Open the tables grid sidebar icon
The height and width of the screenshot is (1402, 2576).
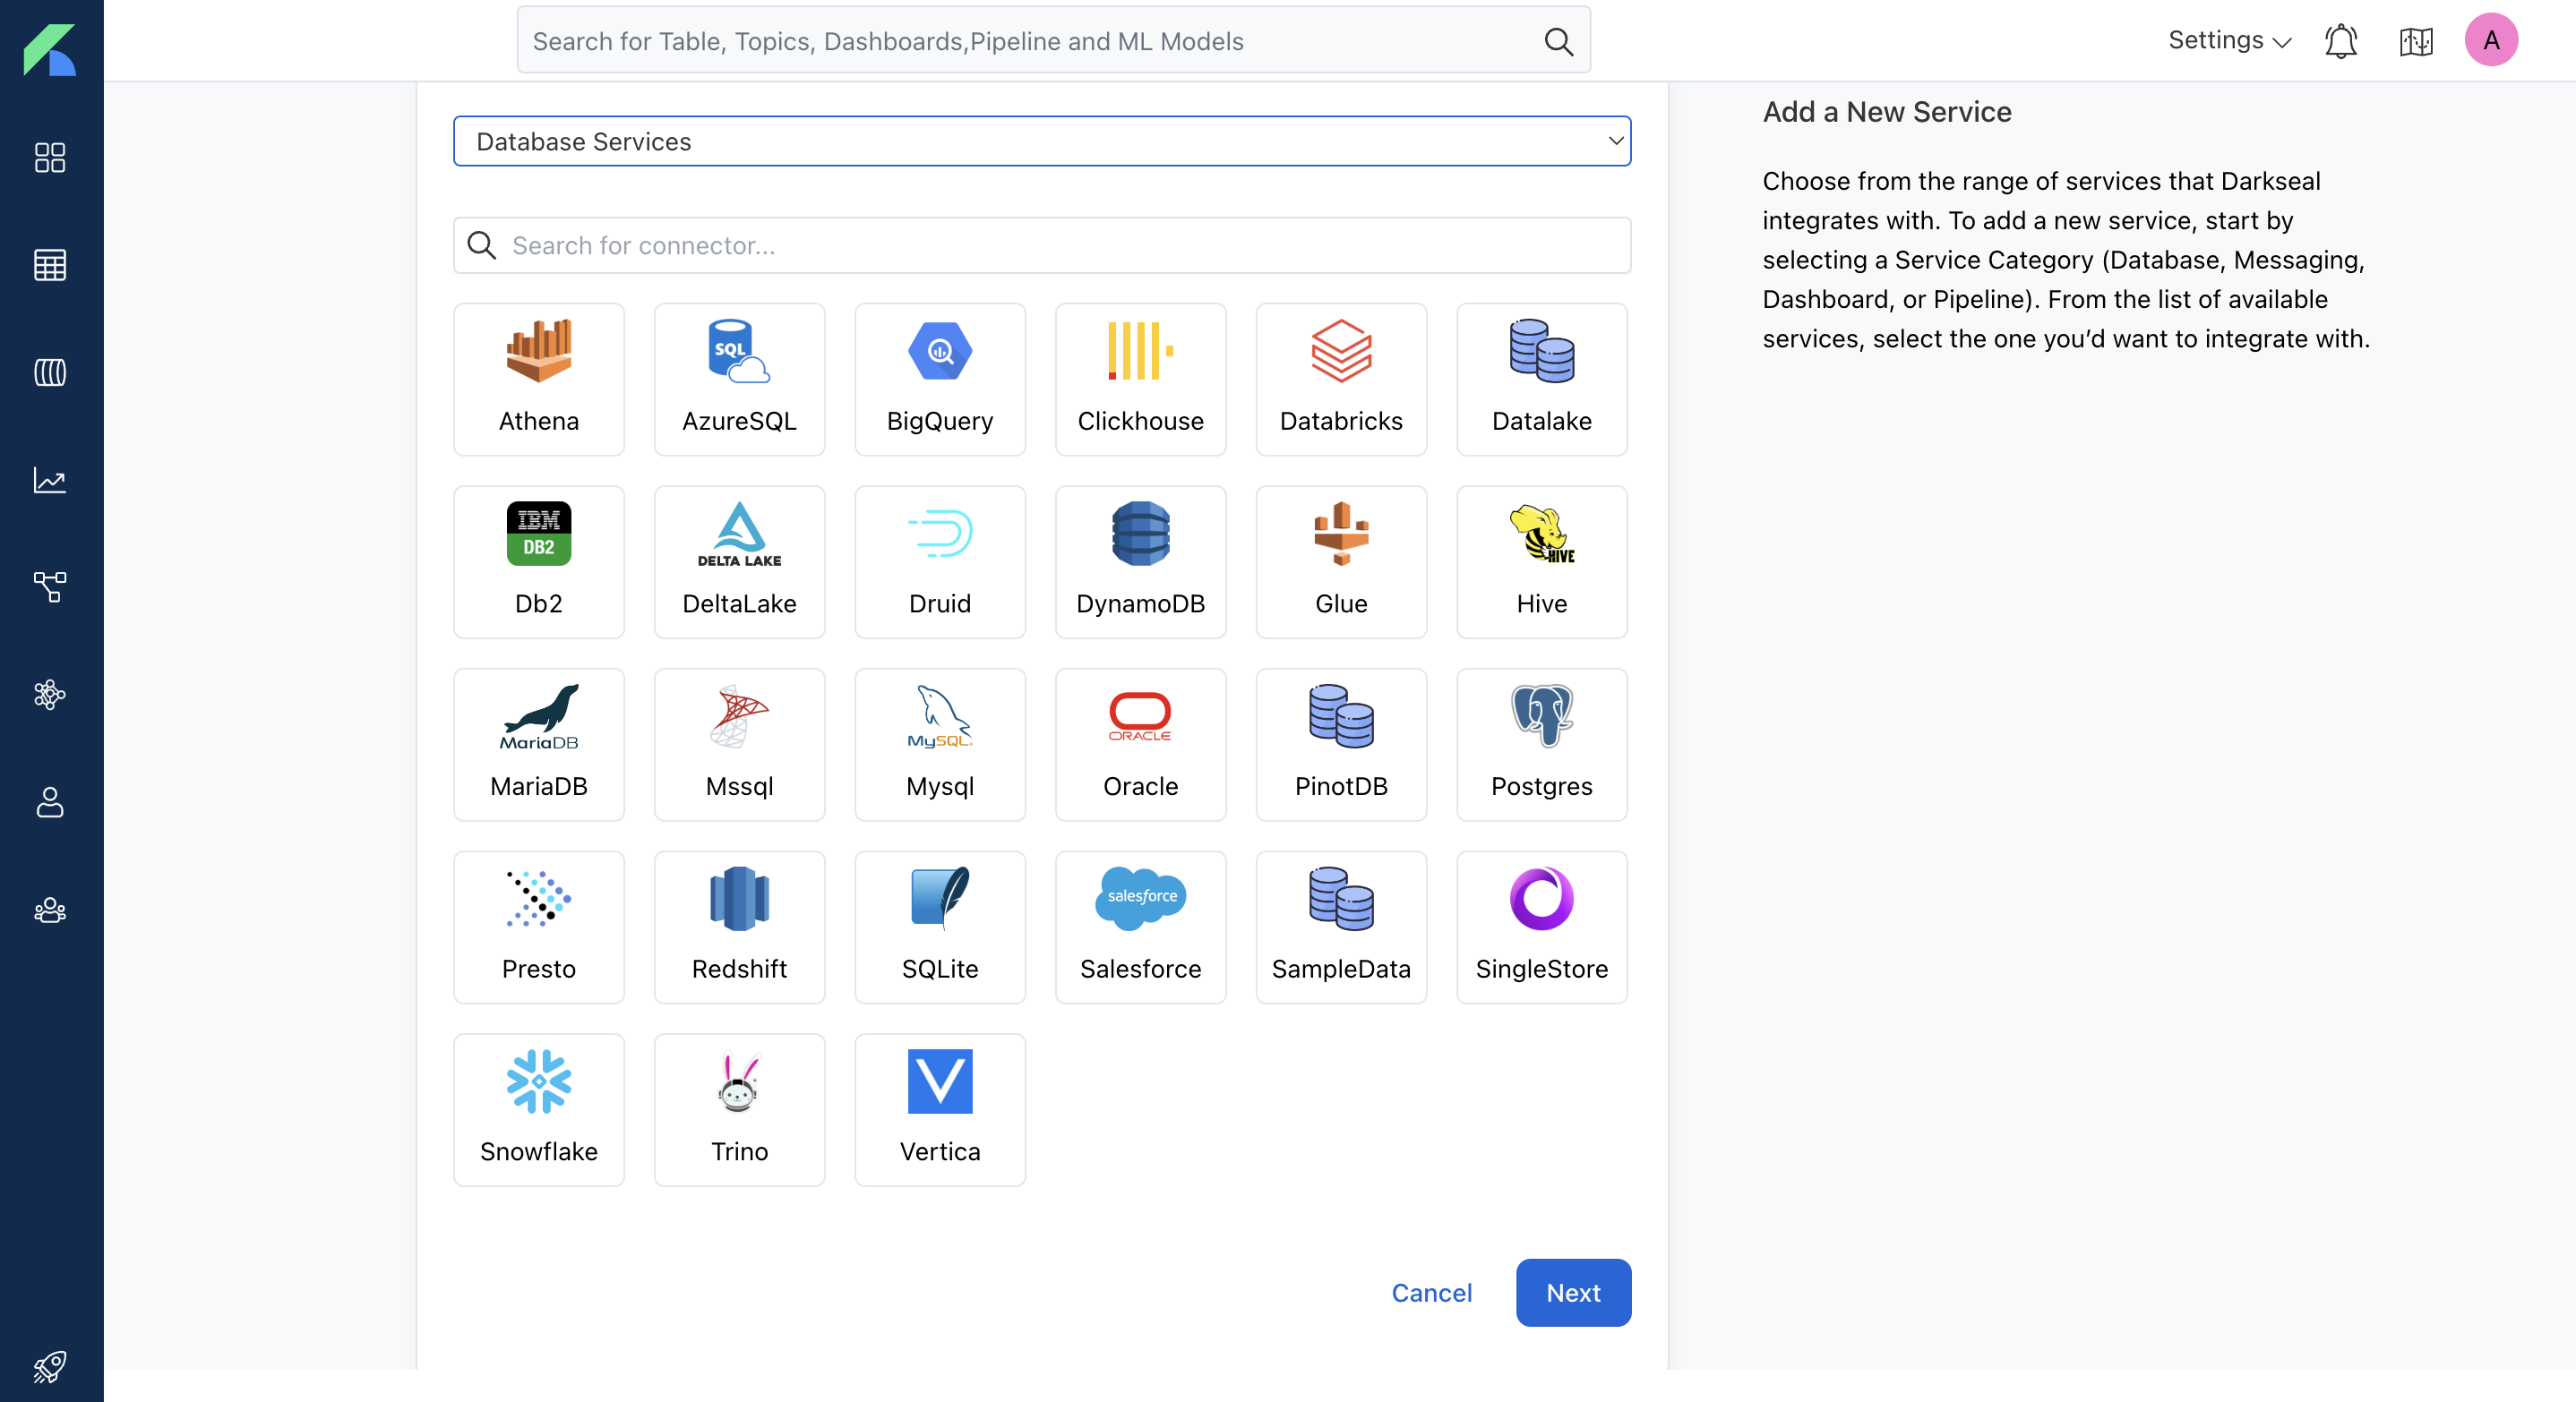pos(50,265)
